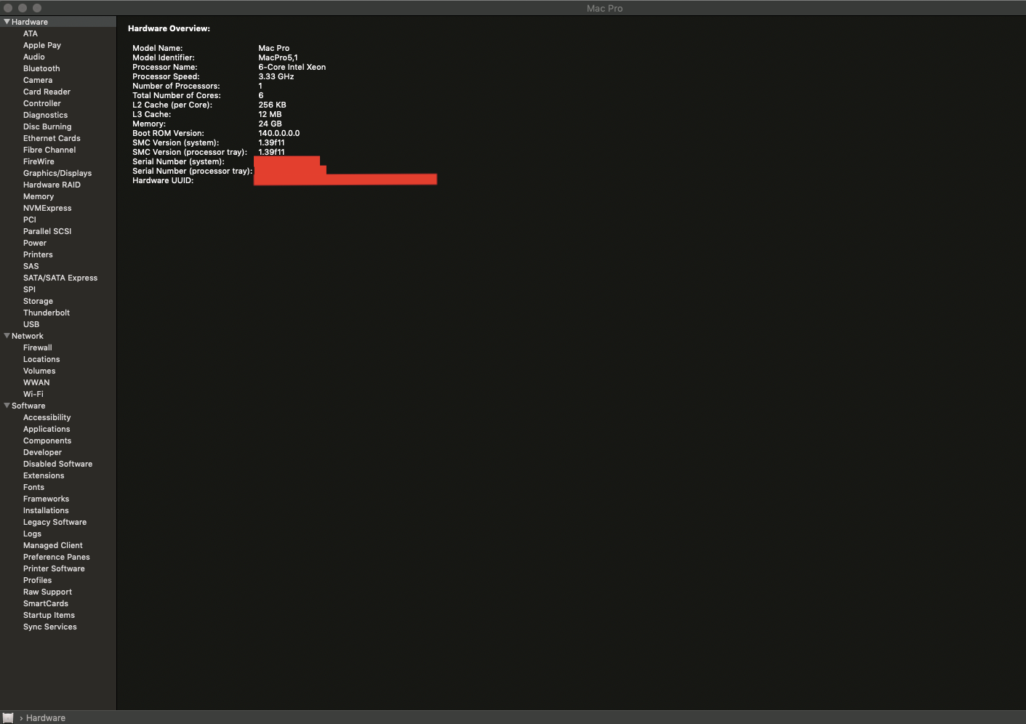This screenshot has width=1026, height=724.
Task: Select Printer Software entry
Action: pos(54,568)
